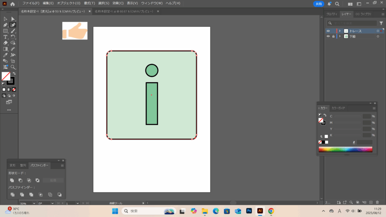Select the Eyedropper tool
This screenshot has height=217, width=386.
(x=5, y=55)
